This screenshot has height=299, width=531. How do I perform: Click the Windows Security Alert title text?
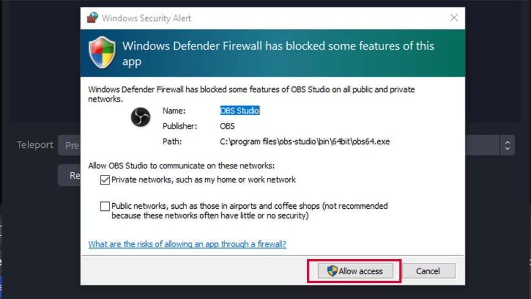[146, 18]
